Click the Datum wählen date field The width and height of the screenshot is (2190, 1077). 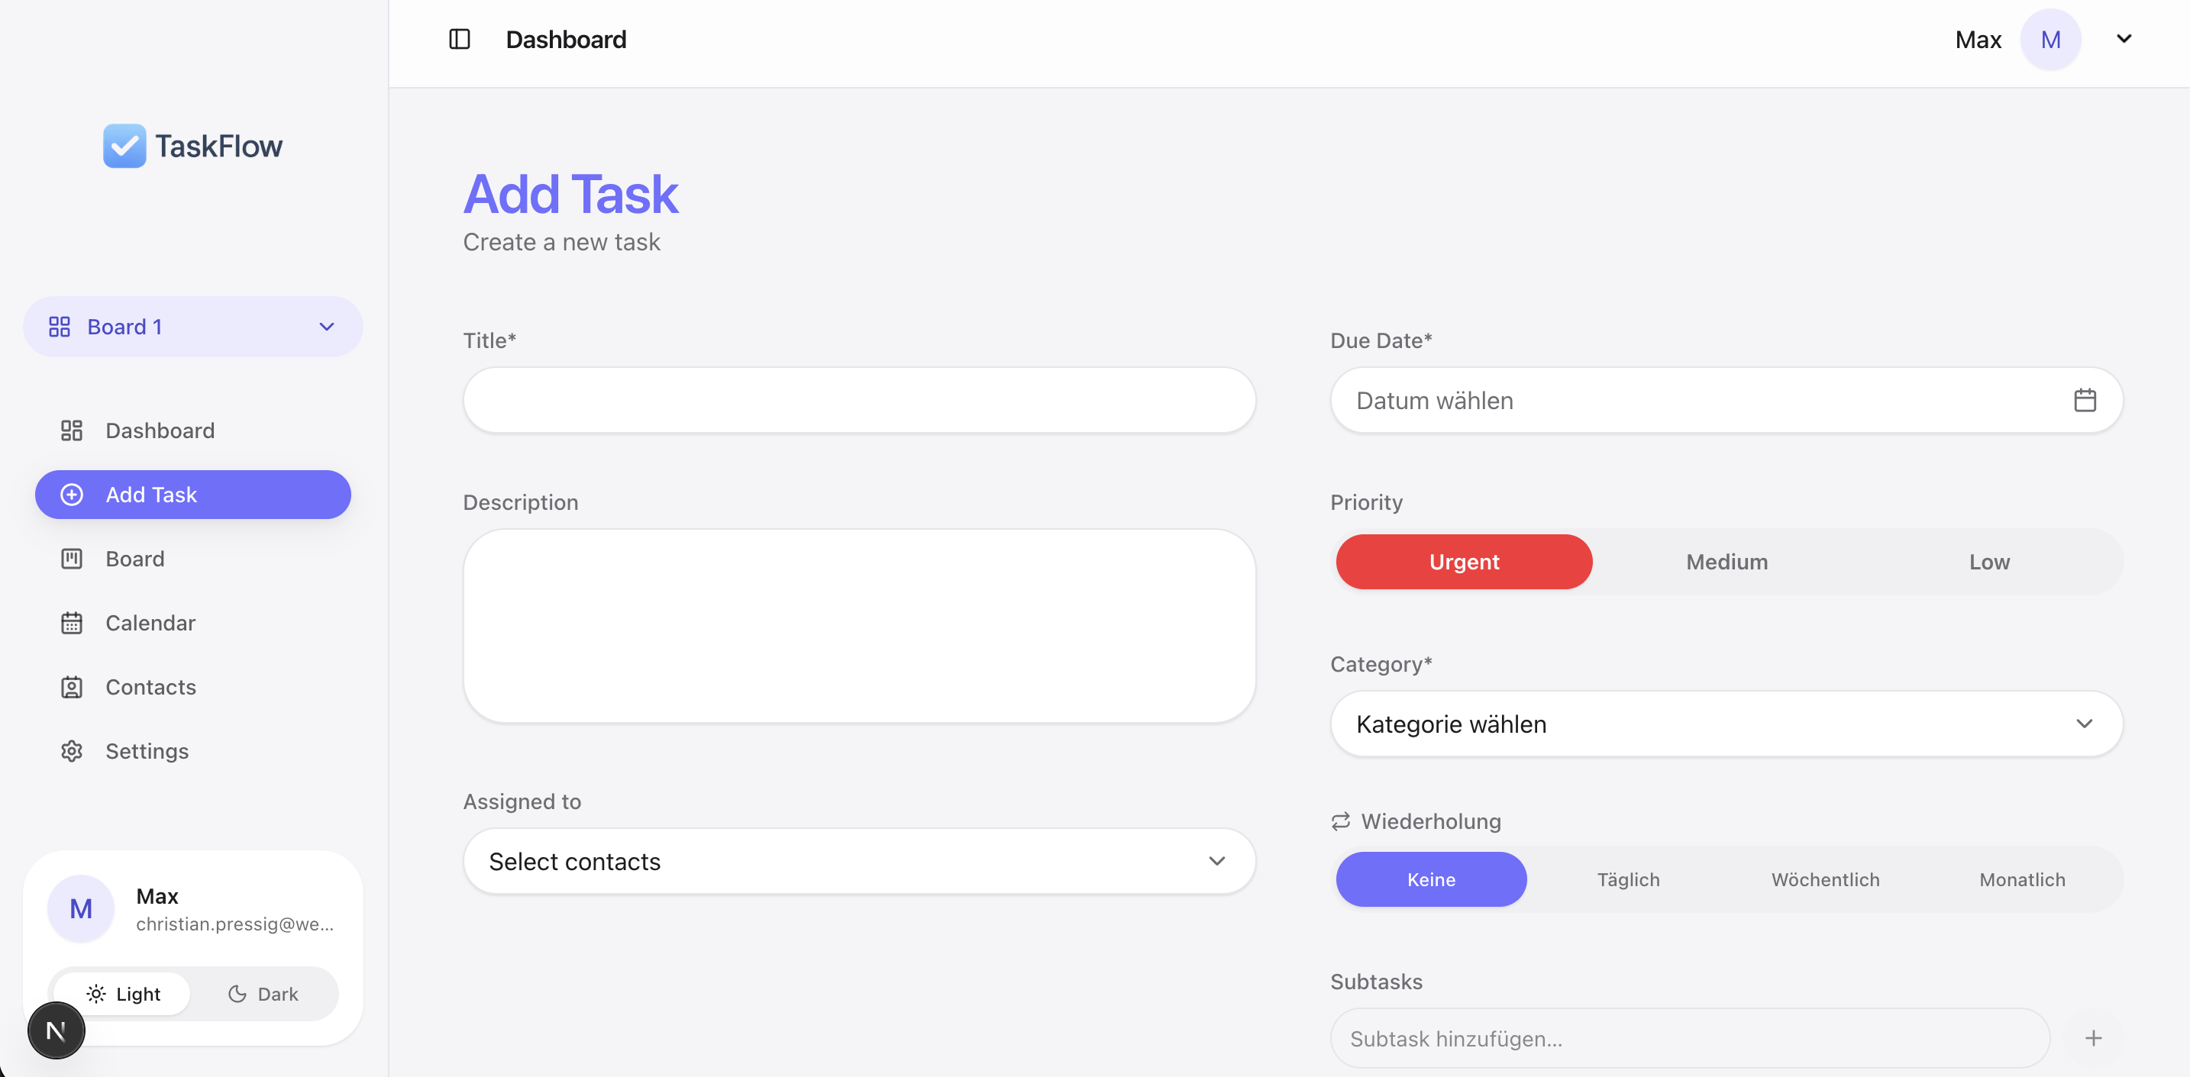pyautogui.click(x=1726, y=401)
